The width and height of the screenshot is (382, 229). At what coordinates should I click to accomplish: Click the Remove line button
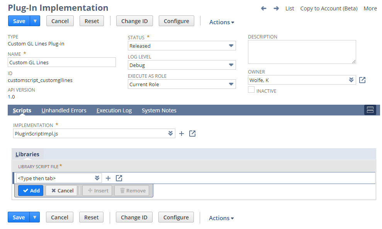click(132, 191)
